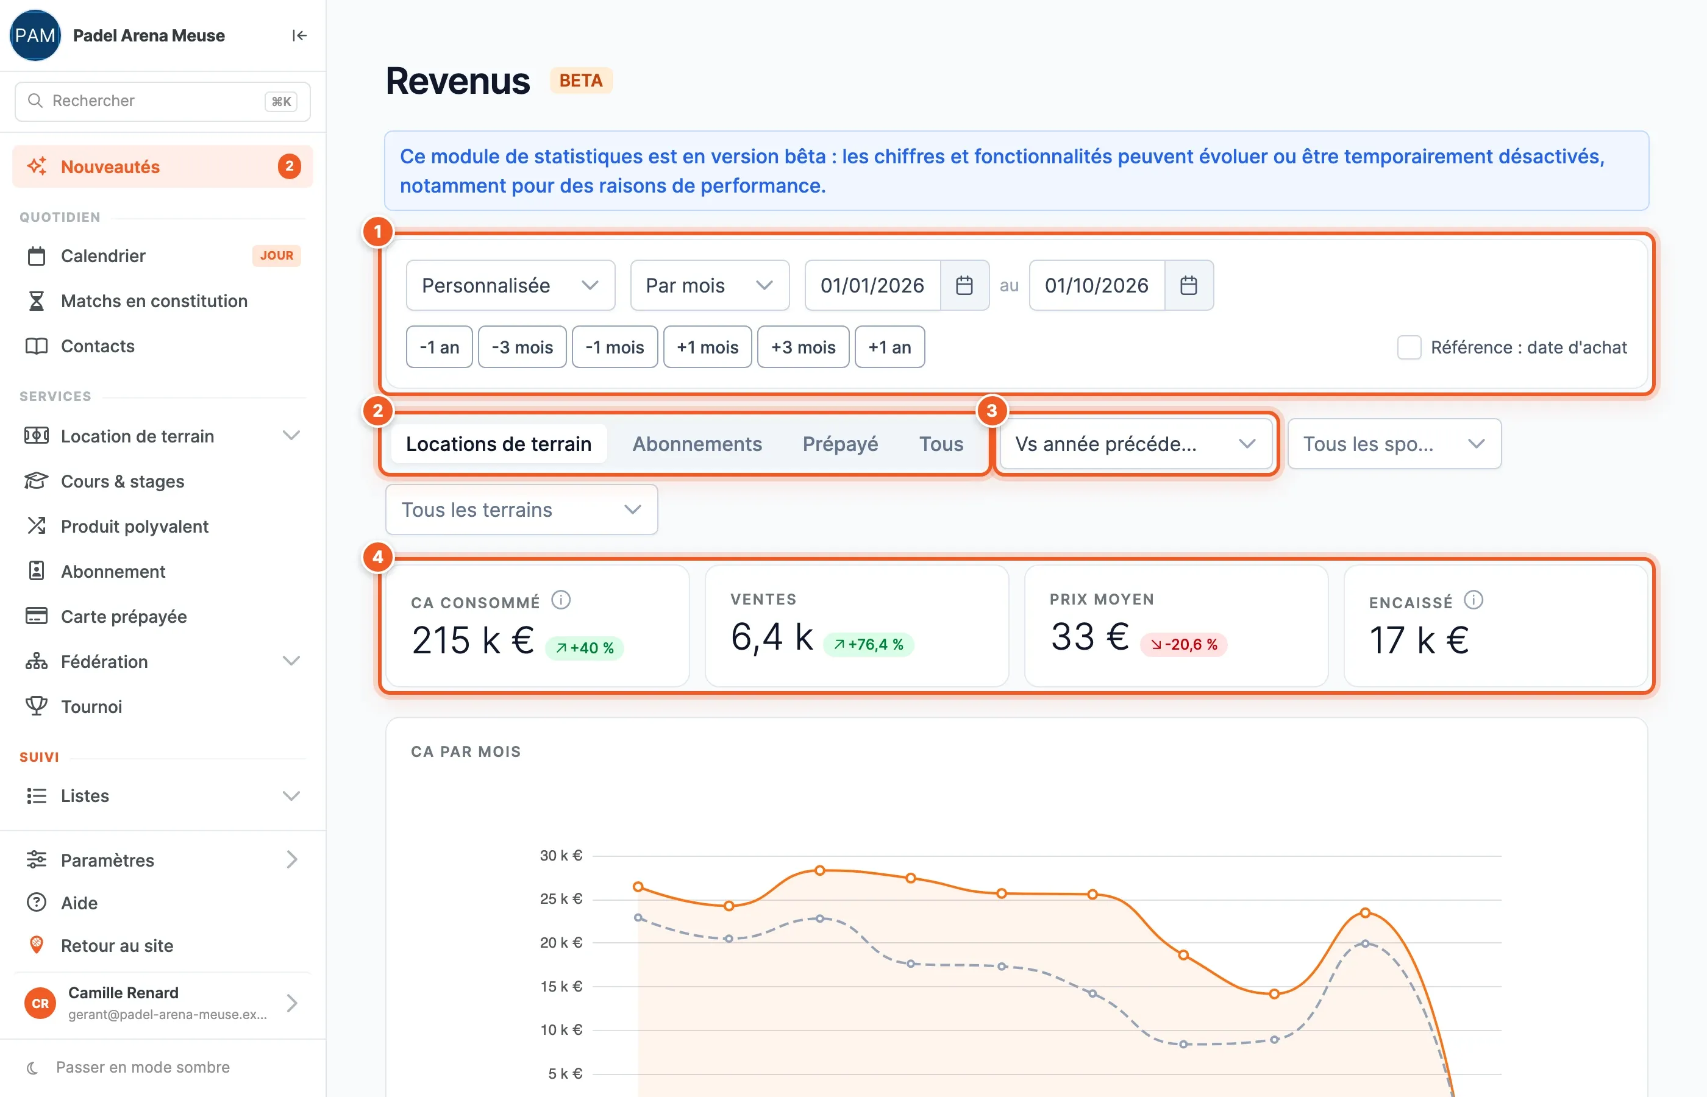Open the start date calendar picker
The image size is (1707, 1097).
964,285
